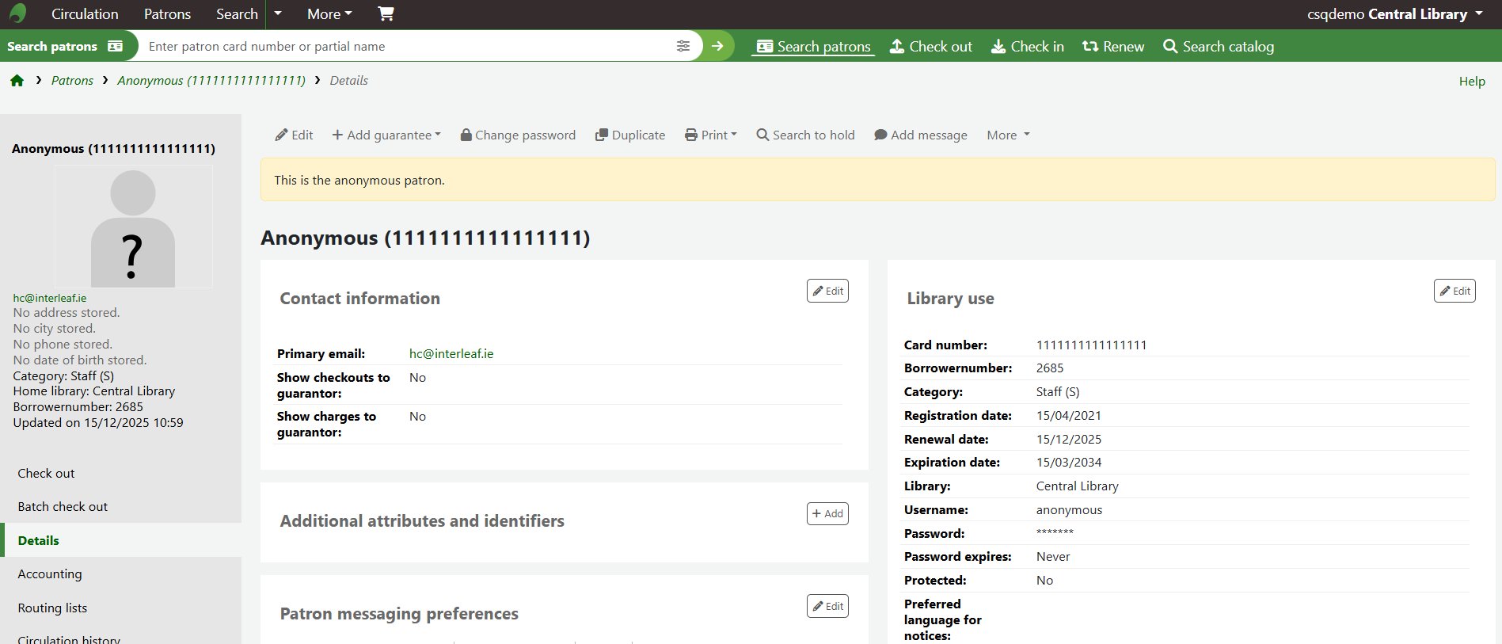Open the More patron actions dropdown
The height and width of the screenshot is (644, 1502).
(x=1009, y=135)
